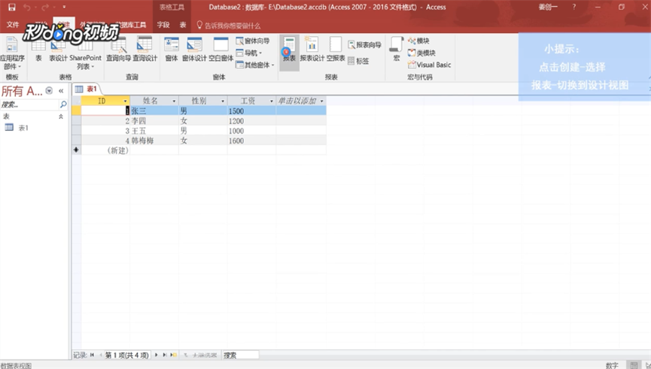
Task: Select the salary cell 1200
Action: (x=251, y=121)
